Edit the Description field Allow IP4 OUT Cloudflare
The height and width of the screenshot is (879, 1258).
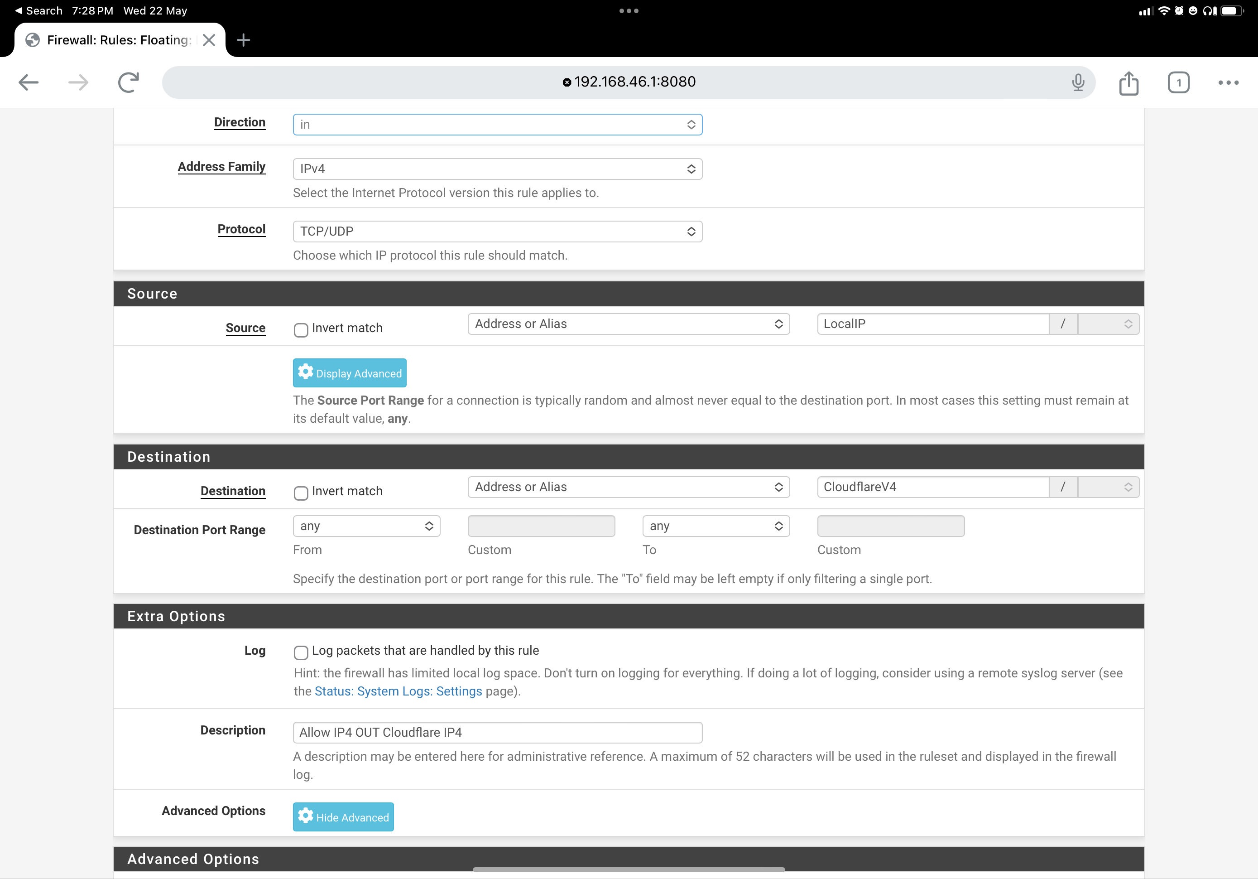tap(498, 733)
